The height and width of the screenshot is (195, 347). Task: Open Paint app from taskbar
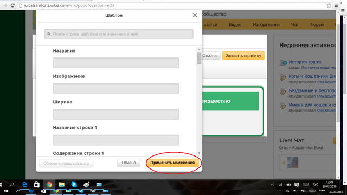(86, 184)
